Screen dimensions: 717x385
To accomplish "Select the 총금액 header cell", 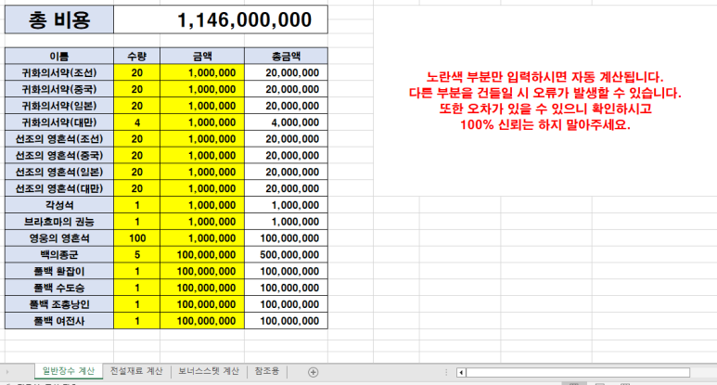I will (x=287, y=56).
